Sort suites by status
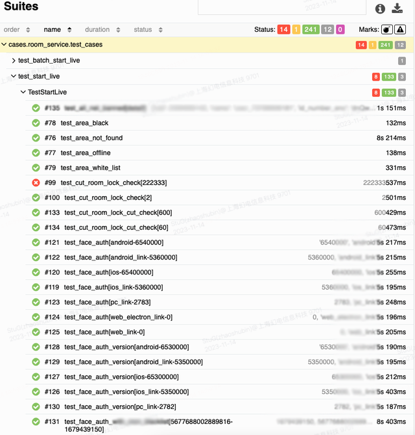 coord(148,30)
